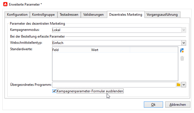Click the Wert column header
Screen dimensions: 194x113
(x=110, y=50)
